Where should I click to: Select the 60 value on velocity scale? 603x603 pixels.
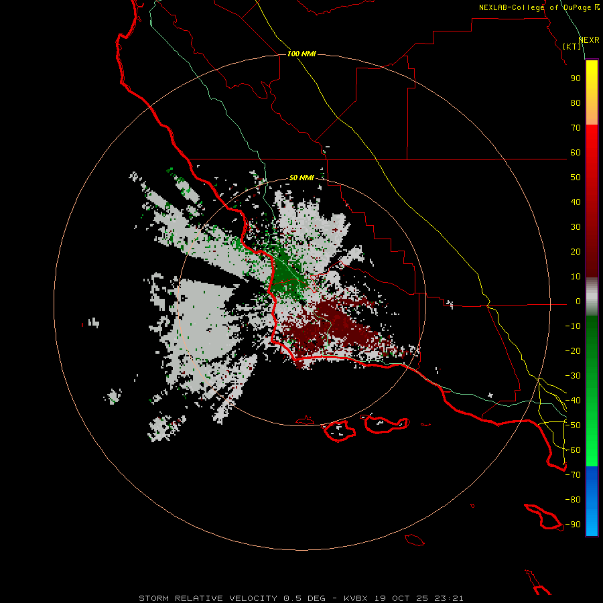click(576, 152)
